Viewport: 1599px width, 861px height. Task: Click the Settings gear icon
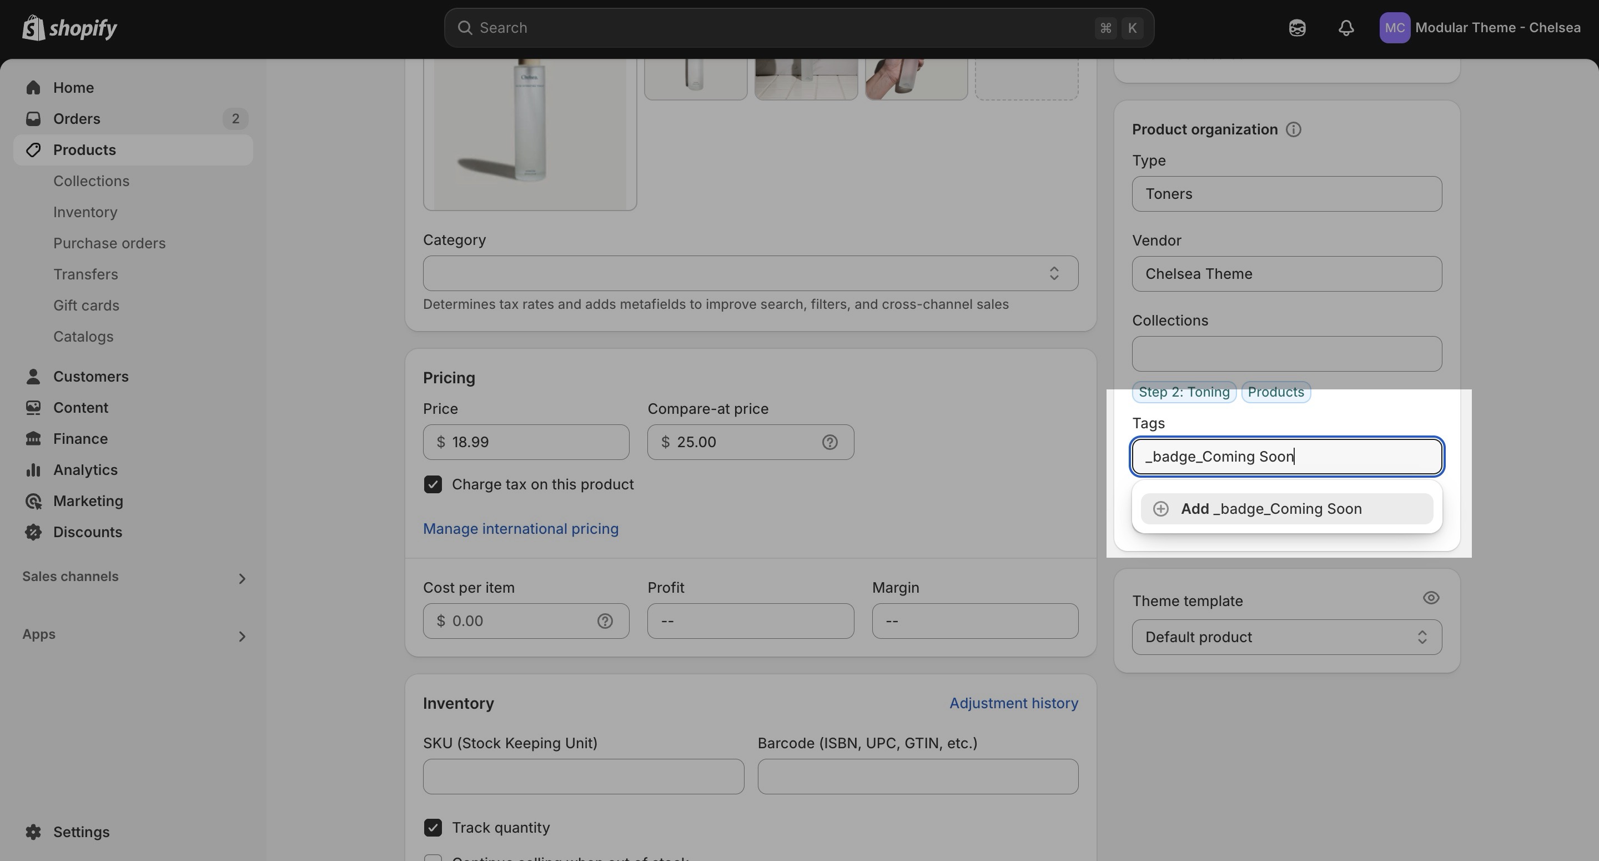33,832
